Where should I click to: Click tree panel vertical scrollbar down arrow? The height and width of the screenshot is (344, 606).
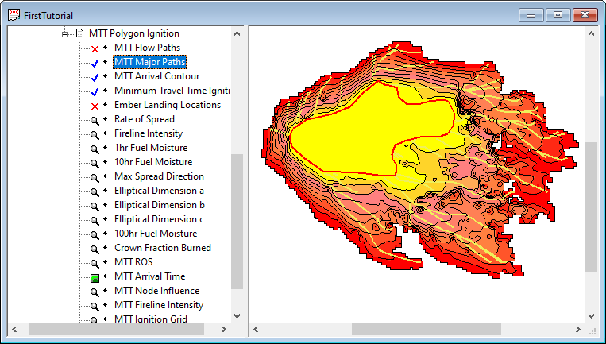click(237, 315)
